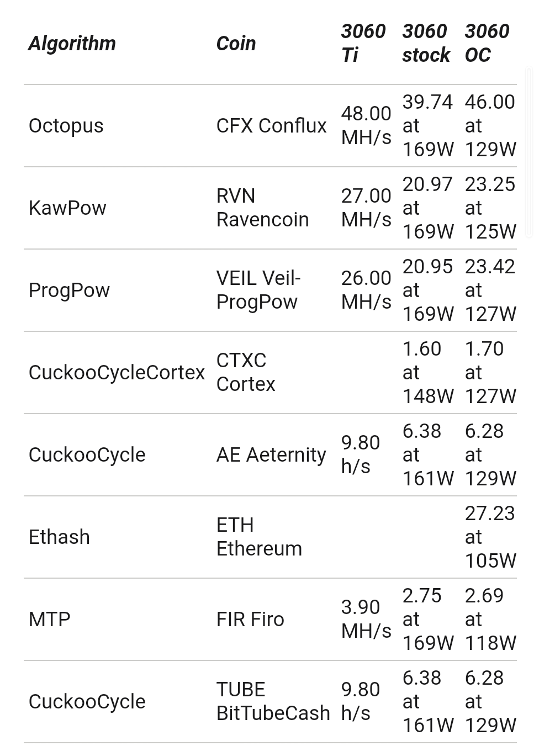Click the 3060 stock column header

click(426, 43)
